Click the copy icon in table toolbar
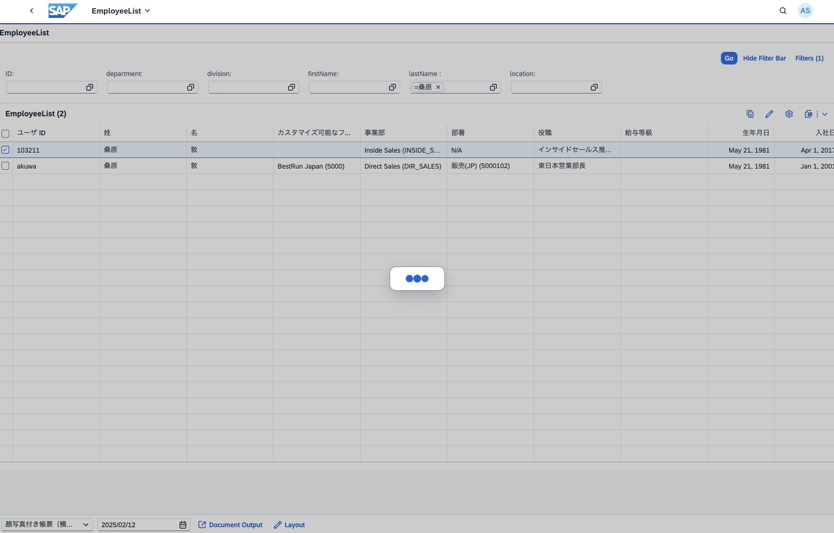This screenshot has height=533, width=834. point(750,114)
